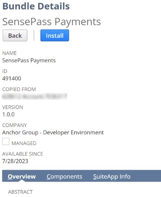Click the blurred Copied From value

35,96
